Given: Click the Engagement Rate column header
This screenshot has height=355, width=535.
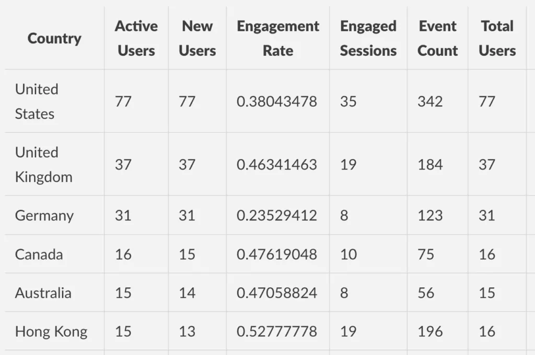Looking at the screenshot, I should pyautogui.click(x=278, y=39).
